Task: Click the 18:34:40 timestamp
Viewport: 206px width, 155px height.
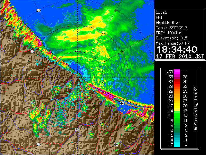Action: pyautogui.click(x=177, y=49)
